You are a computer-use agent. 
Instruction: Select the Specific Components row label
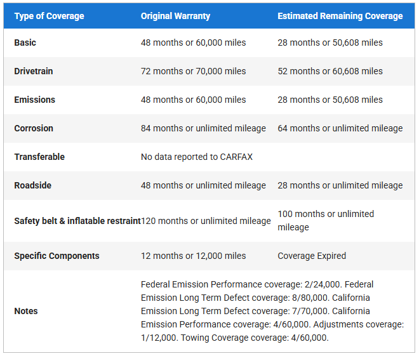click(57, 256)
